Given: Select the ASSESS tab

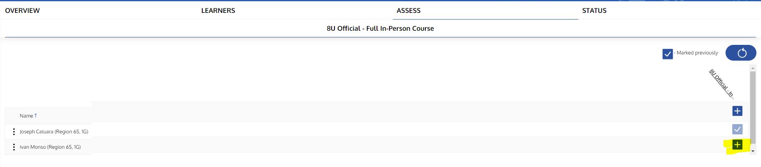Looking at the screenshot, I should click(x=409, y=11).
